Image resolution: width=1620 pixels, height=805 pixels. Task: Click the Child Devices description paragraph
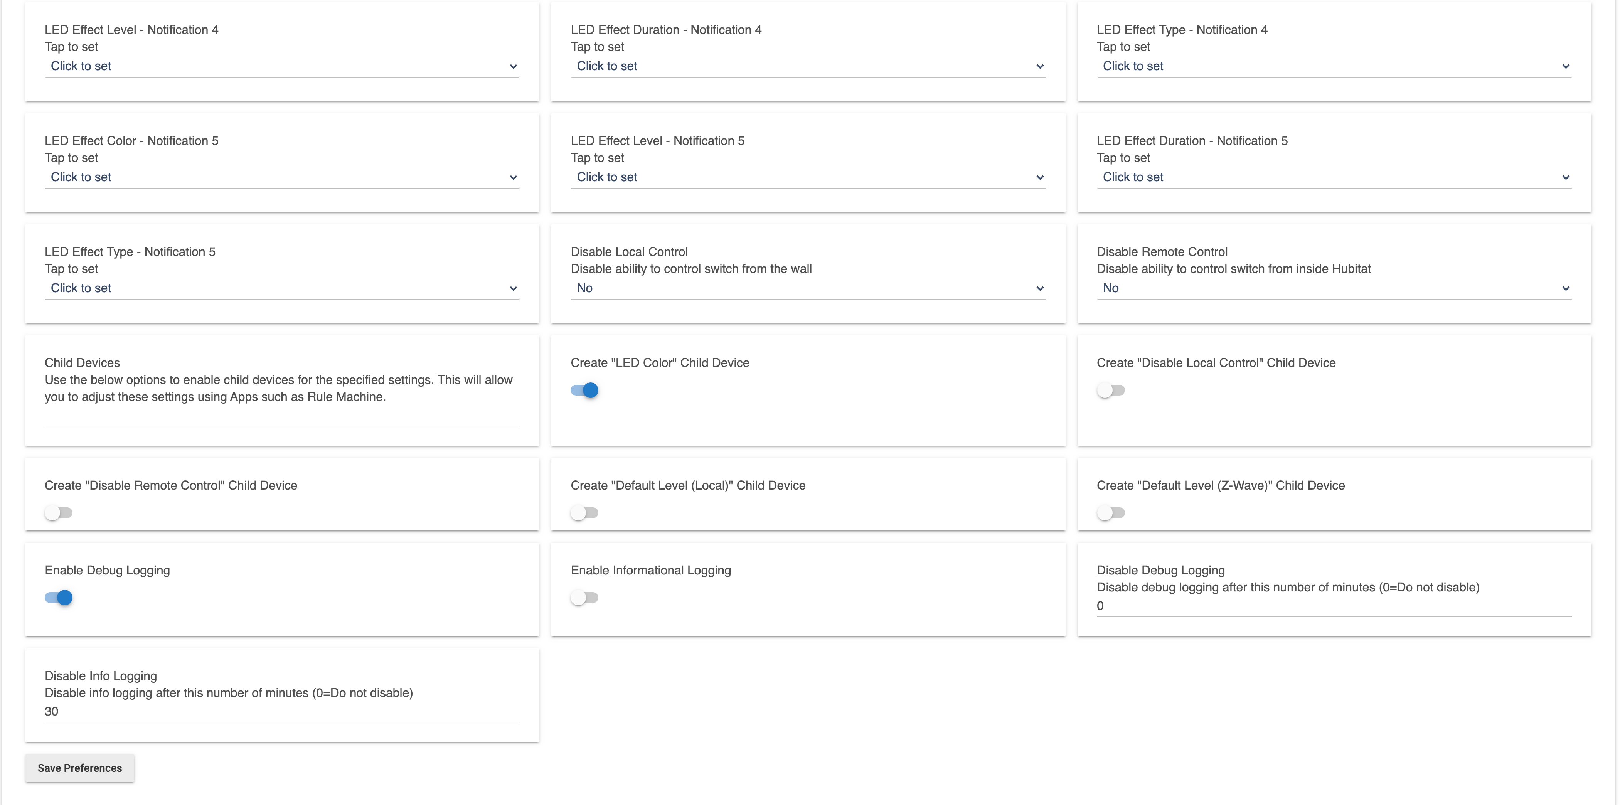(279, 389)
